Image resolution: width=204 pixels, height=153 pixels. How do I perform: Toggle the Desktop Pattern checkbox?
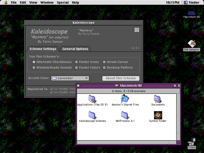104,68
